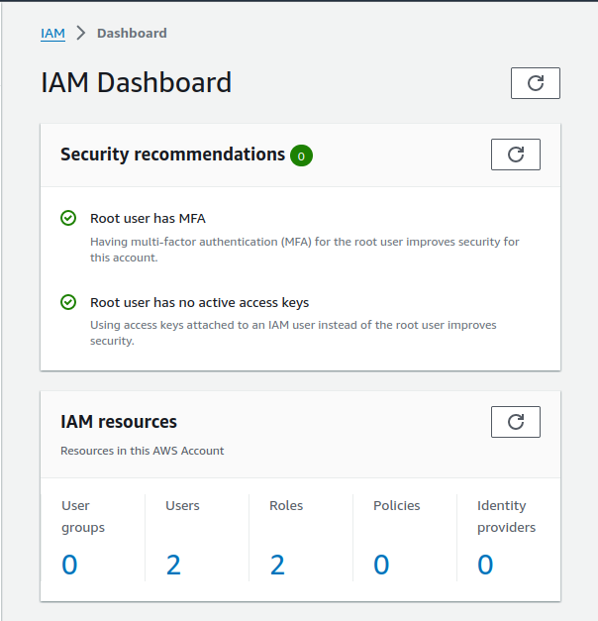Click the checkmark icon beside no active access keys
Screen dimensions: 598x621
68,302
